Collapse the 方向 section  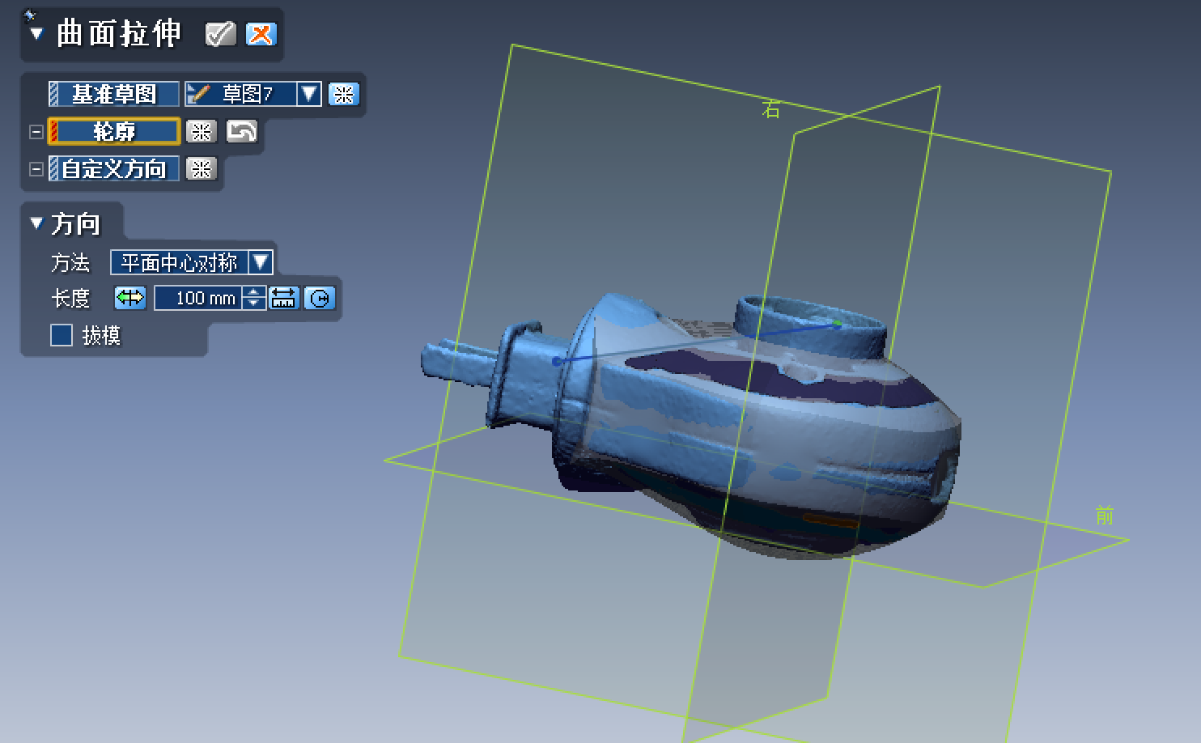pos(36,223)
